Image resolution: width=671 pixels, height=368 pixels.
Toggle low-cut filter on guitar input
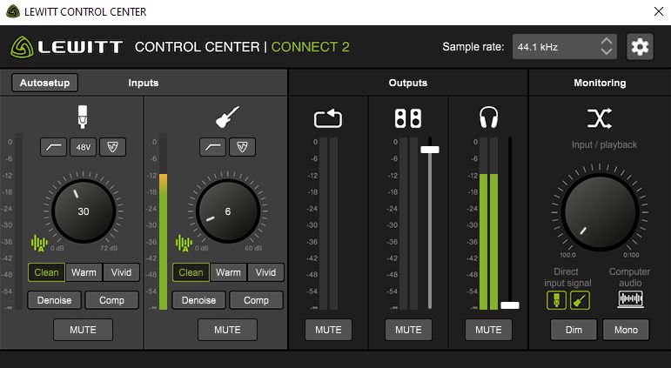212,147
